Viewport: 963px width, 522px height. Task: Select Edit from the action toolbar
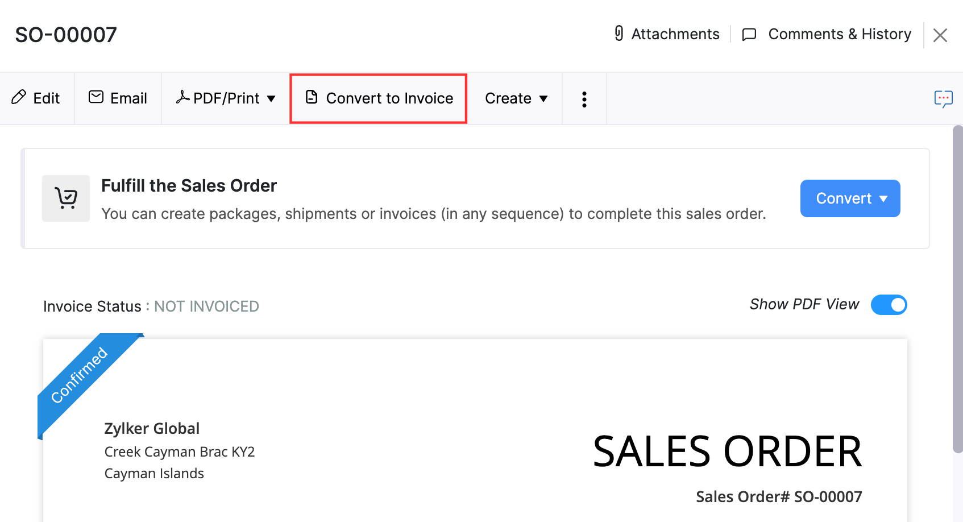tap(36, 98)
